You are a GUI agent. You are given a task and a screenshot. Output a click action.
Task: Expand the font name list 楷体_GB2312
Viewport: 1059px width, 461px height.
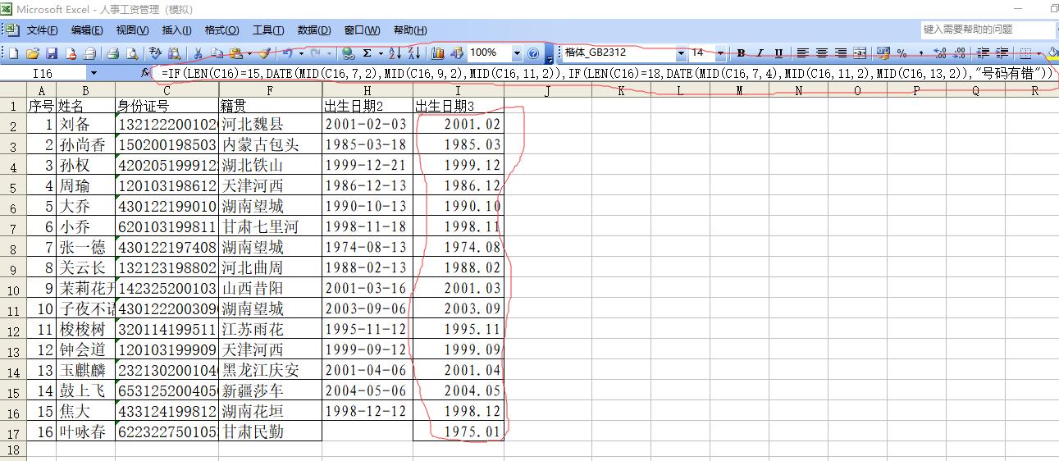pos(681,53)
